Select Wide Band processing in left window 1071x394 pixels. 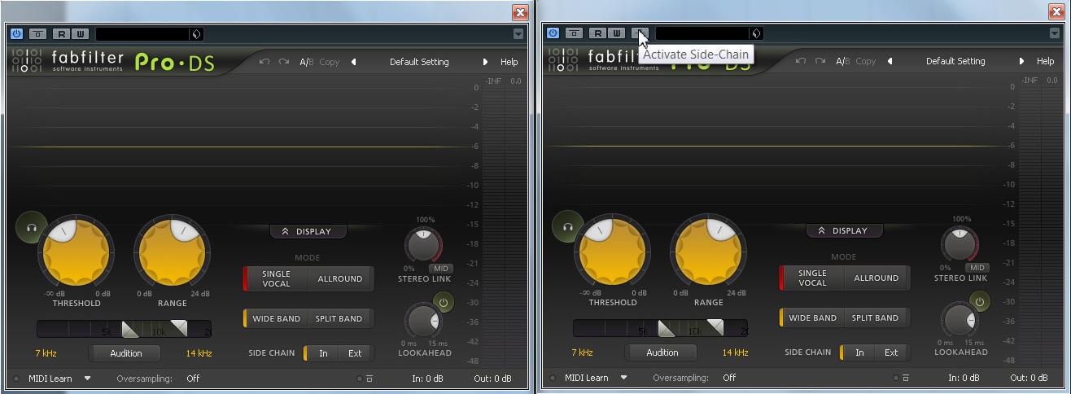pos(276,318)
